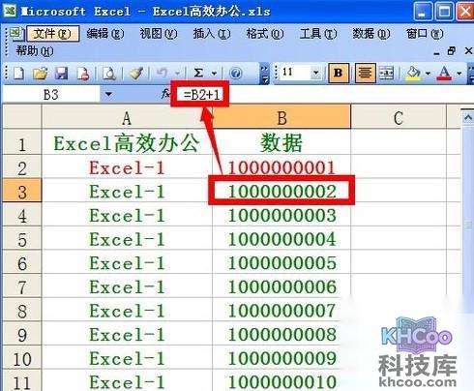Open the 编辑(E) menu
This screenshot has width=474, height=391.
(105, 34)
